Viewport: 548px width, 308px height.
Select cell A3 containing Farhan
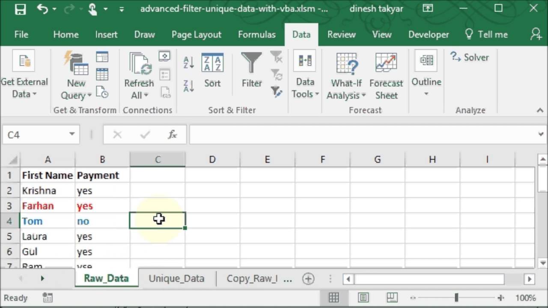click(47, 206)
